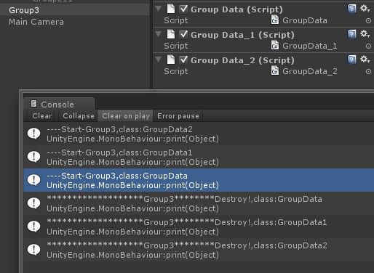Viewport: 374px width, 273px height.
Task: Click the 'Group Data_2 (Script)' component title
Action: point(242,60)
